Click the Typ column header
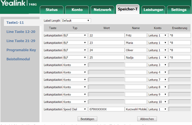Viewport: 192px width, 125px height. (75, 28)
